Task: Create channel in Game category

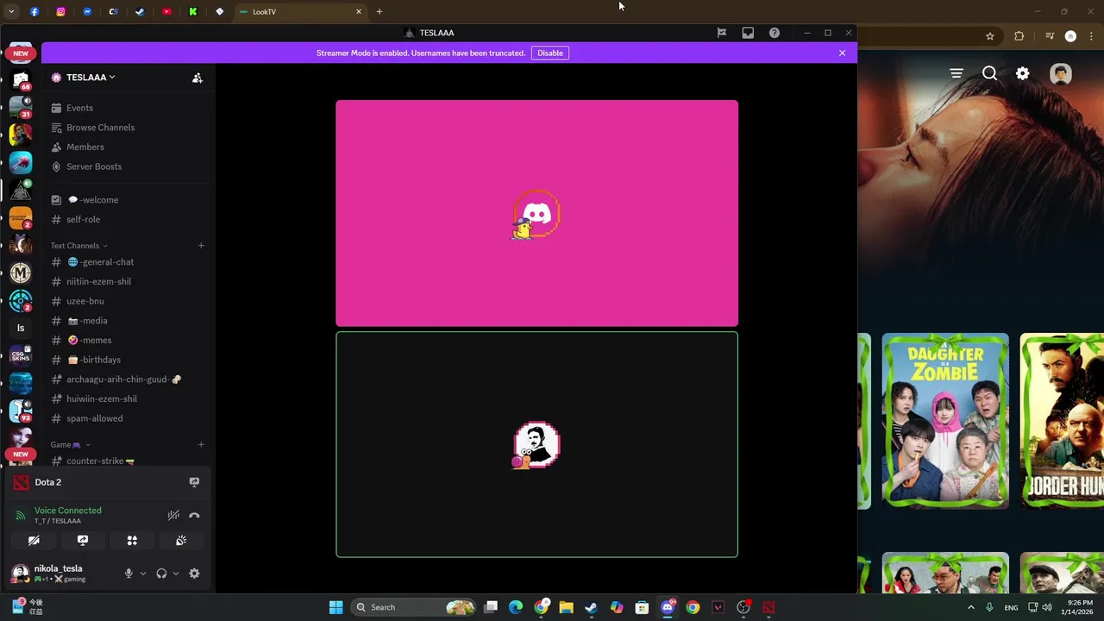Action: (201, 445)
